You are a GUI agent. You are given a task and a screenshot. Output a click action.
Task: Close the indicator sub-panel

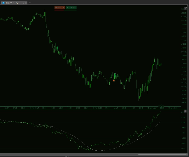click(x=185, y=111)
